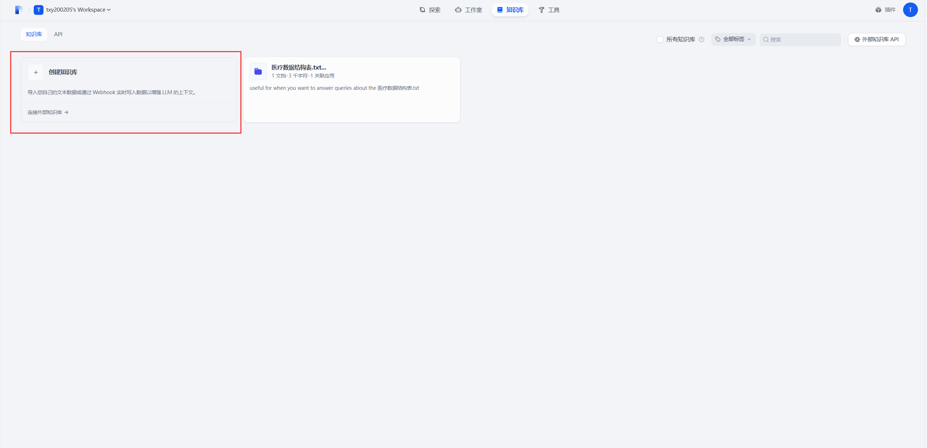The height and width of the screenshot is (448, 927).
Task: Expand the 全部标签 tag filter dropdown
Action: 733,39
